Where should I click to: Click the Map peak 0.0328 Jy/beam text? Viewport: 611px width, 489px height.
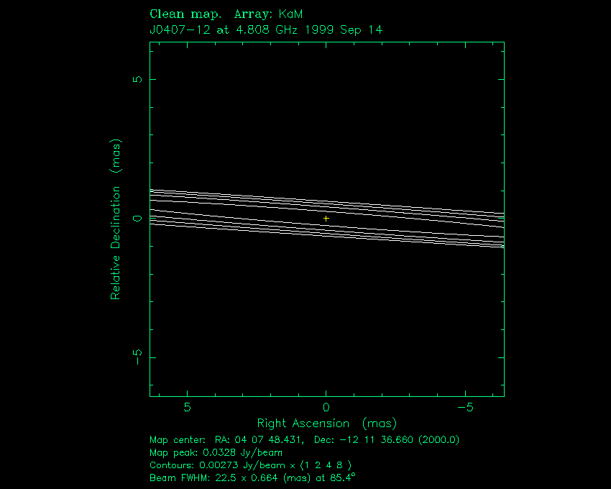coord(216,452)
